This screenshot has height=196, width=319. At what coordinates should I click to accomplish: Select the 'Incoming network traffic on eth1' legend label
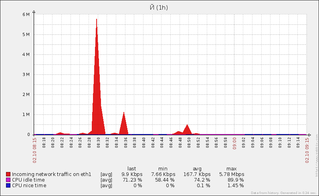point(51,174)
